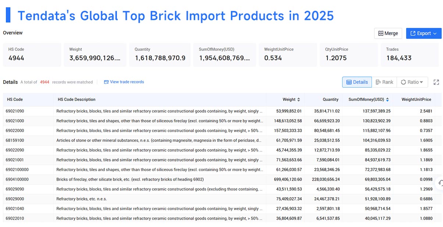Click the Weight overview card

[95, 55]
